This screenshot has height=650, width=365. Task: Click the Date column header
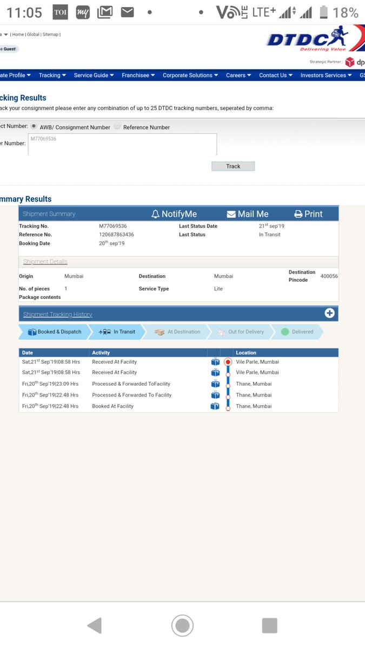point(28,353)
